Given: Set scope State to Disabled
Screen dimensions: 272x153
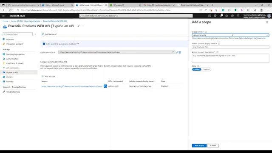Looking at the screenshot, I should [206, 69].
